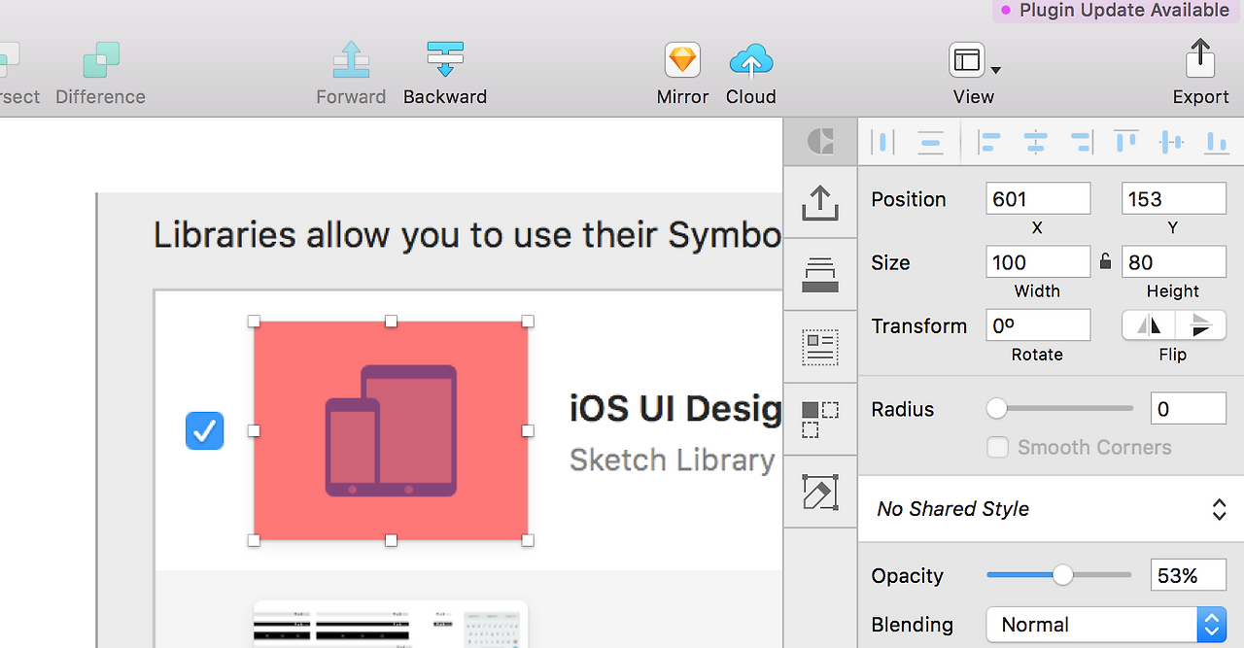Screen dimensions: 1244x648
Task: Send layer Backward with toolbar icon
Action: coord(445,60)
